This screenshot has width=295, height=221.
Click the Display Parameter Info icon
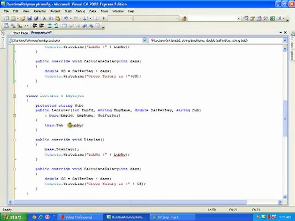click(13, 26)
